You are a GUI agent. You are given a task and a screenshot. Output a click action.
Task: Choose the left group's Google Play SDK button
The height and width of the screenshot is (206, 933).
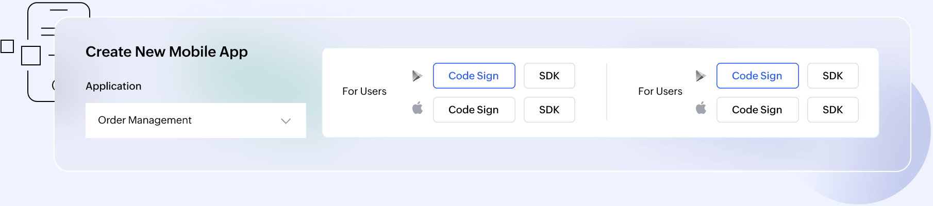tap(549, 76)
